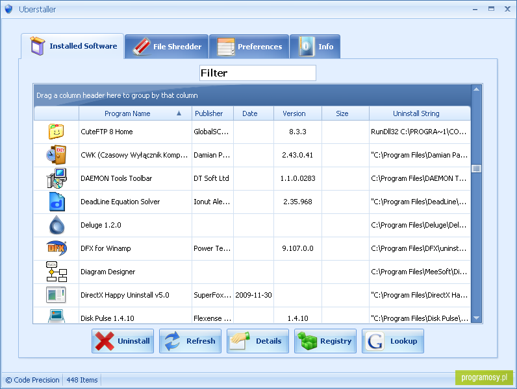Click the version 2.35.968 cell

pyautogui.click(x=297, y=202)
